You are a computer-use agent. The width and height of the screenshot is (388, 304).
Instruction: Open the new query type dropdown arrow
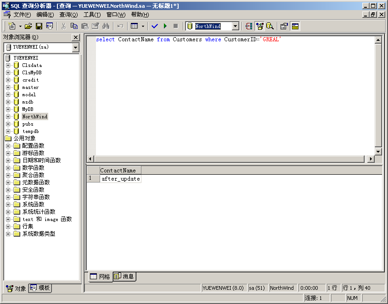coord(20,26)
